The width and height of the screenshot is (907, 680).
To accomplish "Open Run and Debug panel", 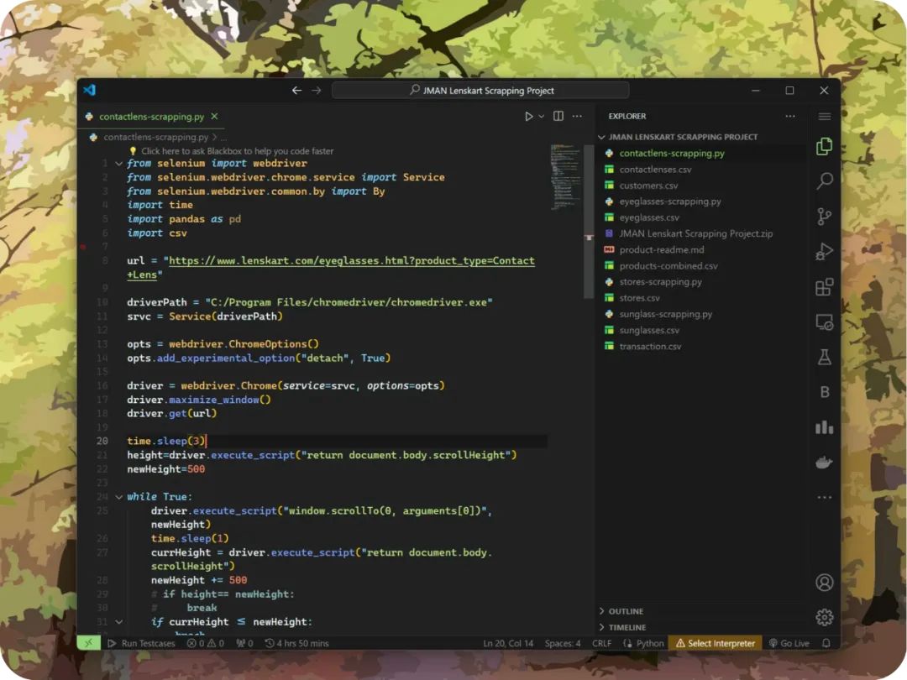I will 824,251.
